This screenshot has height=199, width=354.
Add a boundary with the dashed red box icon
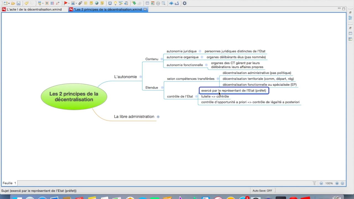[47, 3]
